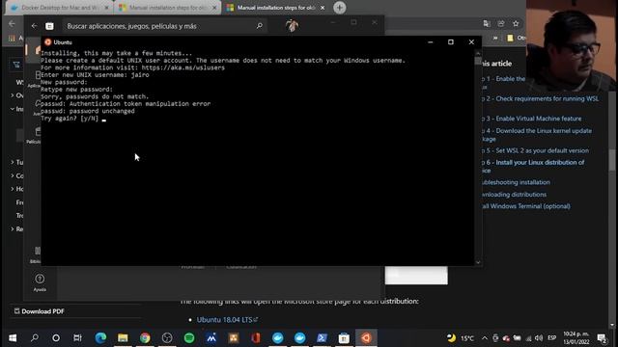The image size is (618, 347).
Task: Expand the 'Ho' tree item chevron in docs sidebar
Action: point(13,189)
